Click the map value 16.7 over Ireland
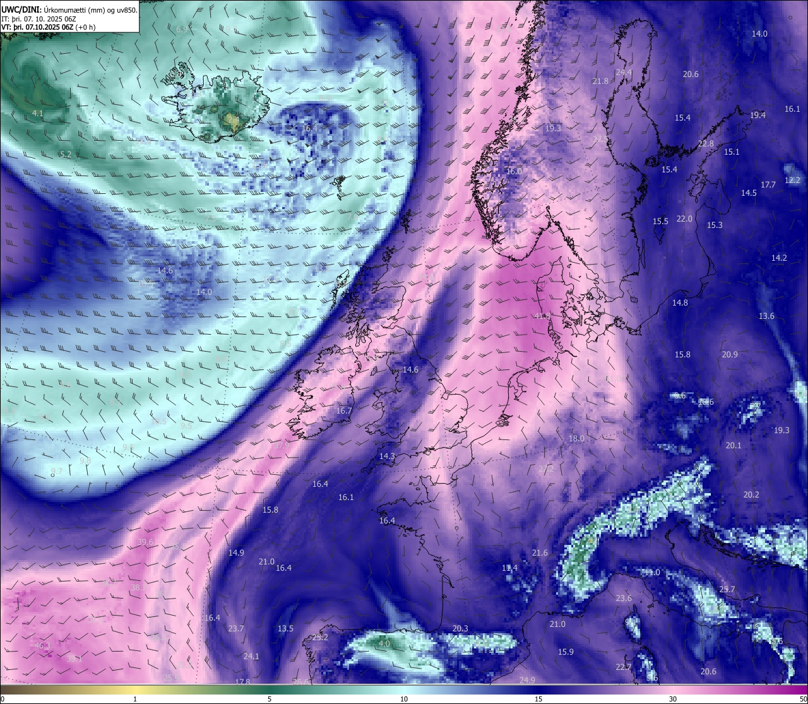 tap(344, 410)
